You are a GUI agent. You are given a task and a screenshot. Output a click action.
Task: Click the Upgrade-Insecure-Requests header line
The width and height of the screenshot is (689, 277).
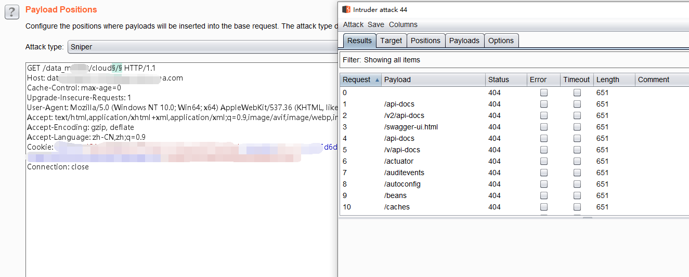click(x=79, y=98)
